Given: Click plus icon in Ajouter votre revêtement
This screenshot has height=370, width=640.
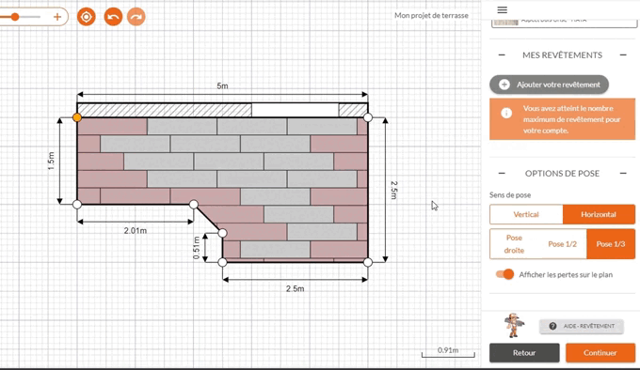Looking at the screenshot, I should 504,85.
